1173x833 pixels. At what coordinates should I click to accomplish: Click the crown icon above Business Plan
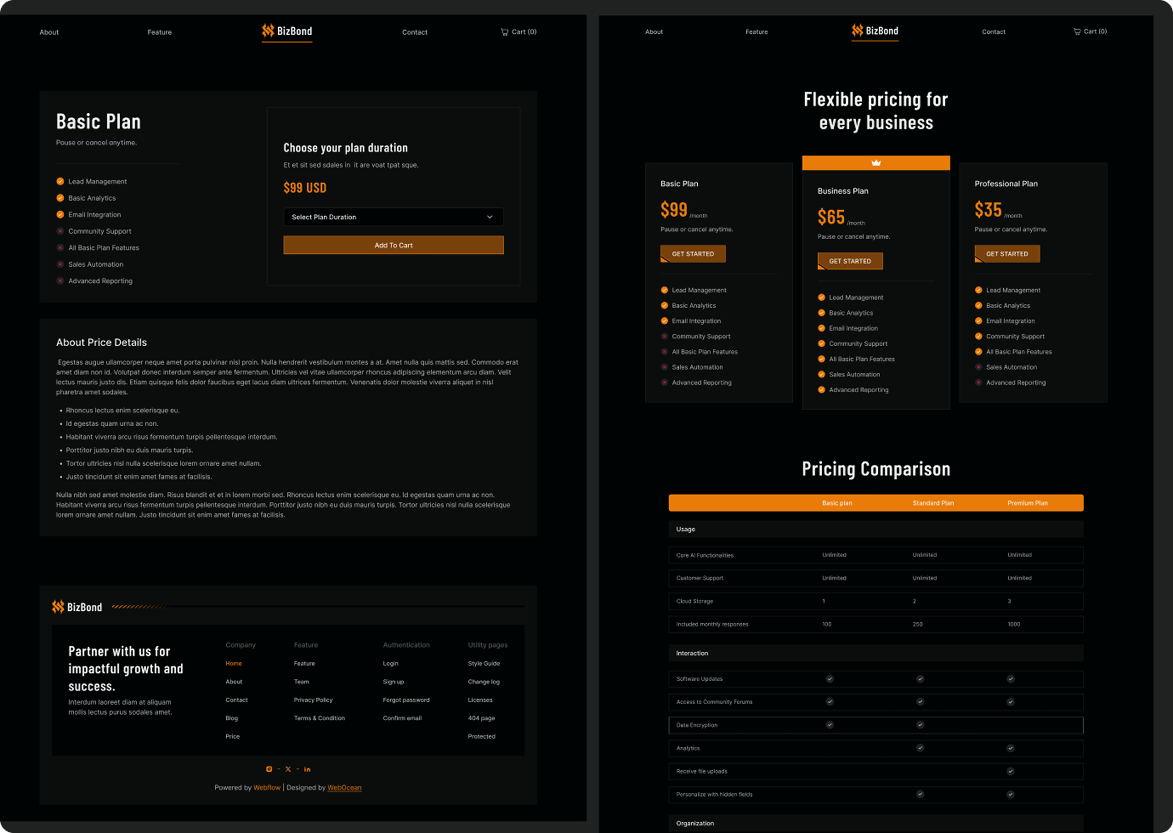pos(875,163)
